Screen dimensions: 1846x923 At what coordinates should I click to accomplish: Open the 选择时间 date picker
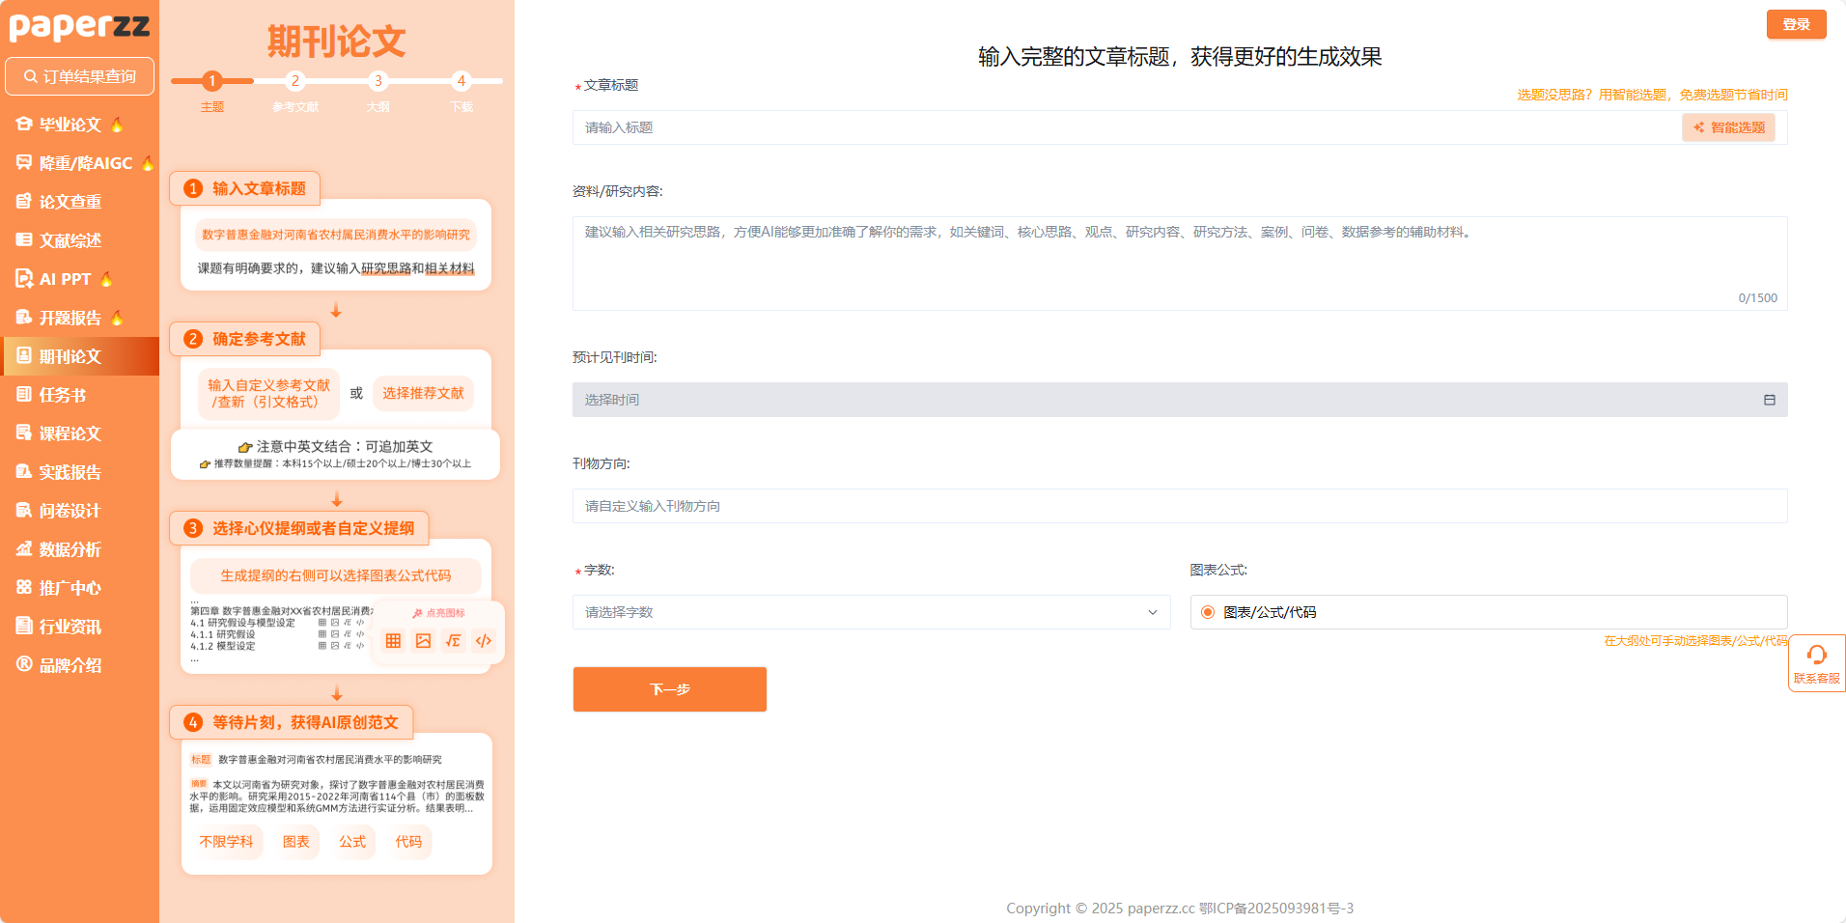pyautogui.click(x=1179, y=400)
